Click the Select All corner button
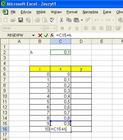123x140 pixels. click(x=5, y=41)
